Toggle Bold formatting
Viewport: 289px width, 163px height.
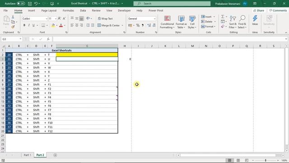pyautogui.click(x=24, y=25)
